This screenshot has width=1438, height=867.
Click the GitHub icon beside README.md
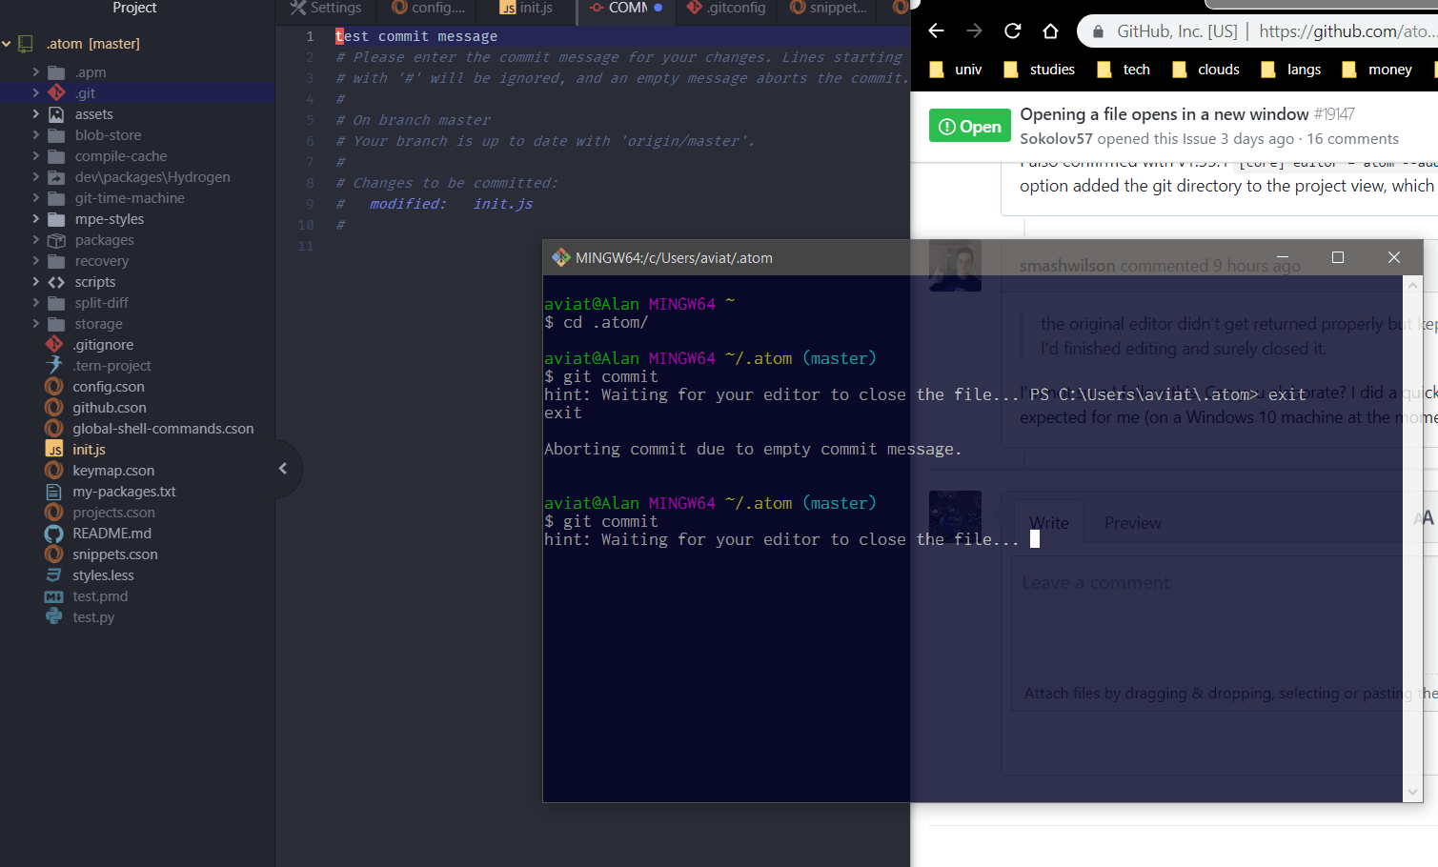tap(54, 534)
